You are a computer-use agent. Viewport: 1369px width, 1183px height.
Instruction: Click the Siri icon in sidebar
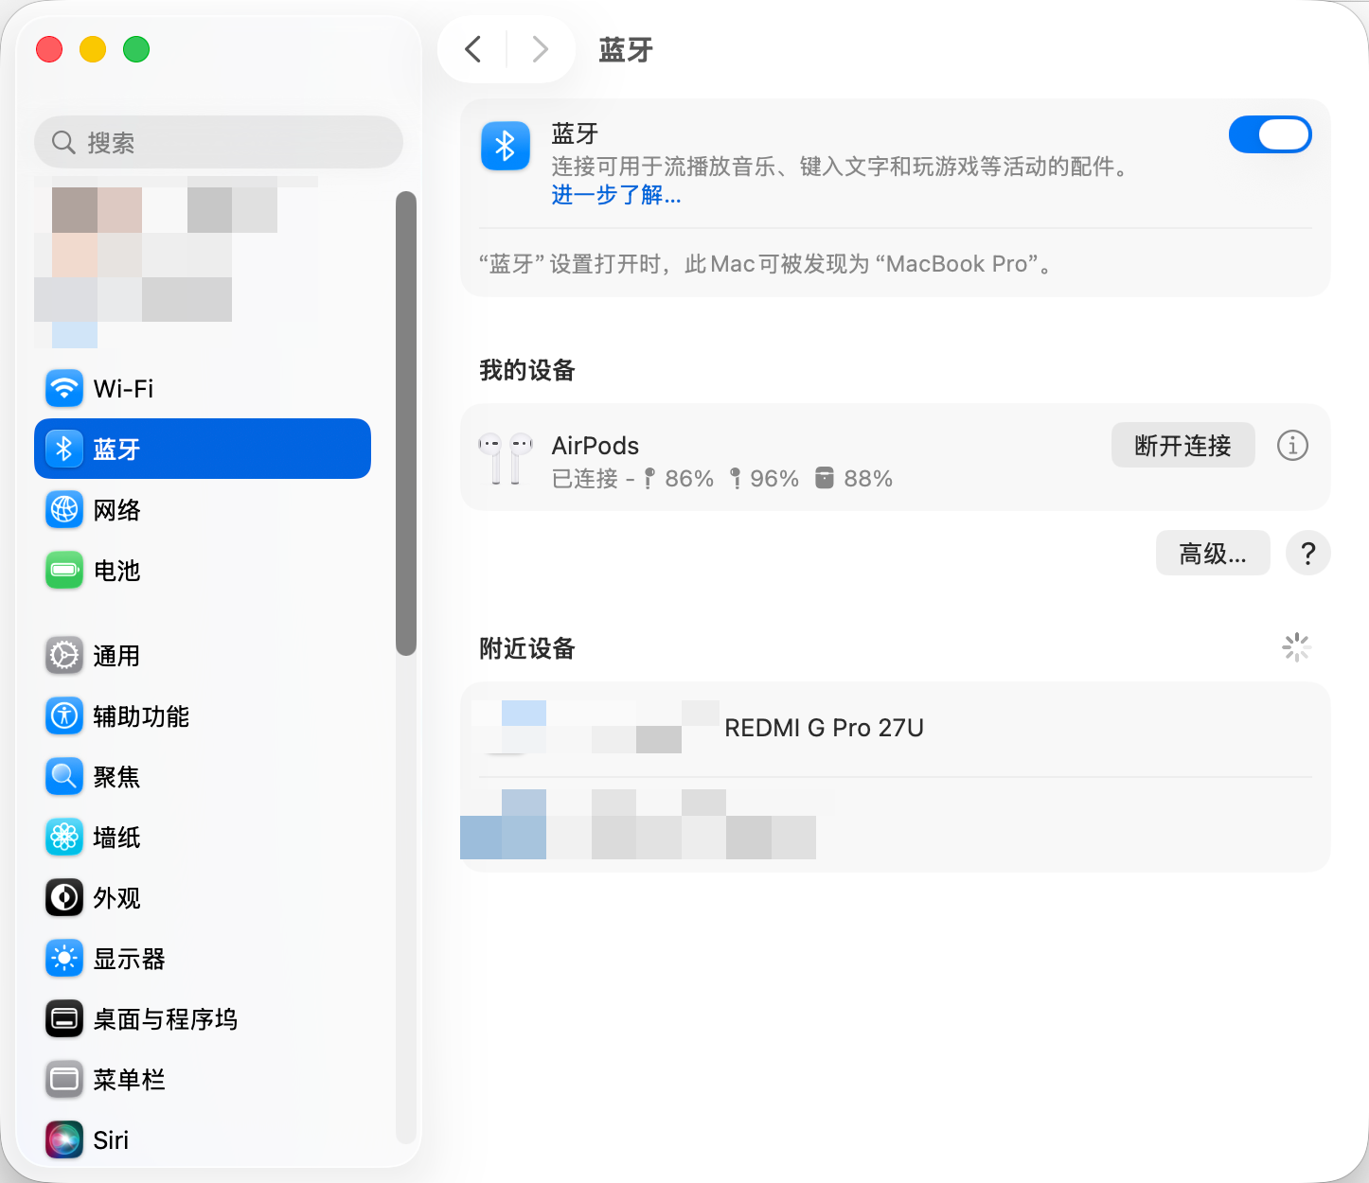tap(64, 1139)
